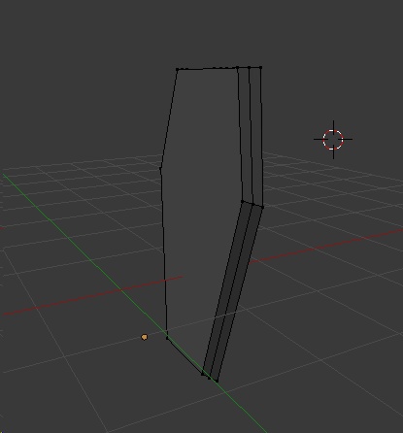Select the inner-left vertex at the side bend
The image size is (403, 433).
point(242,201)
